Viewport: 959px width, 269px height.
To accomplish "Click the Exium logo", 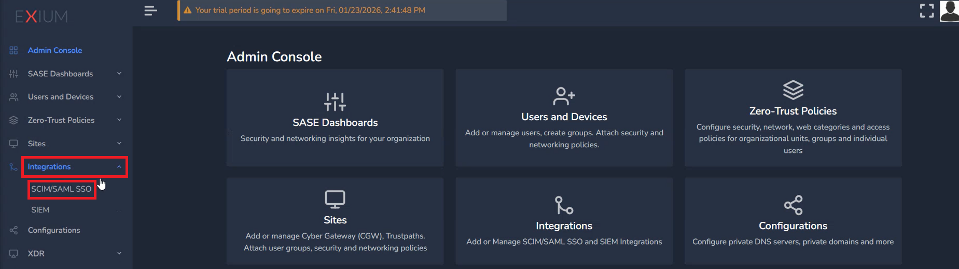I will tap(41, 17).
